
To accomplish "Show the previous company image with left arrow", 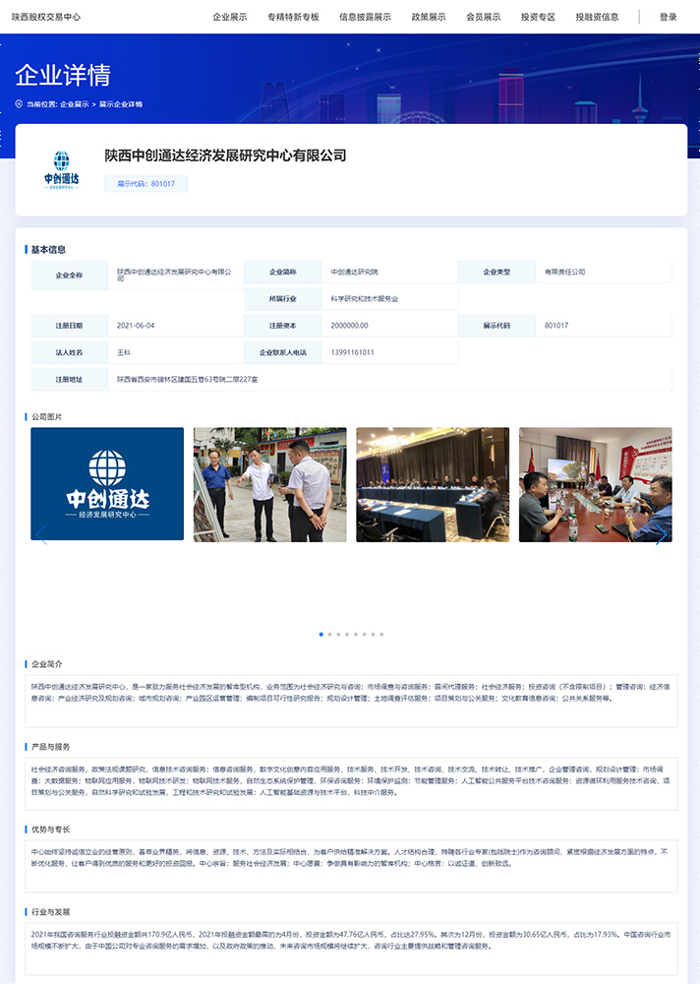I will point(42,534).
